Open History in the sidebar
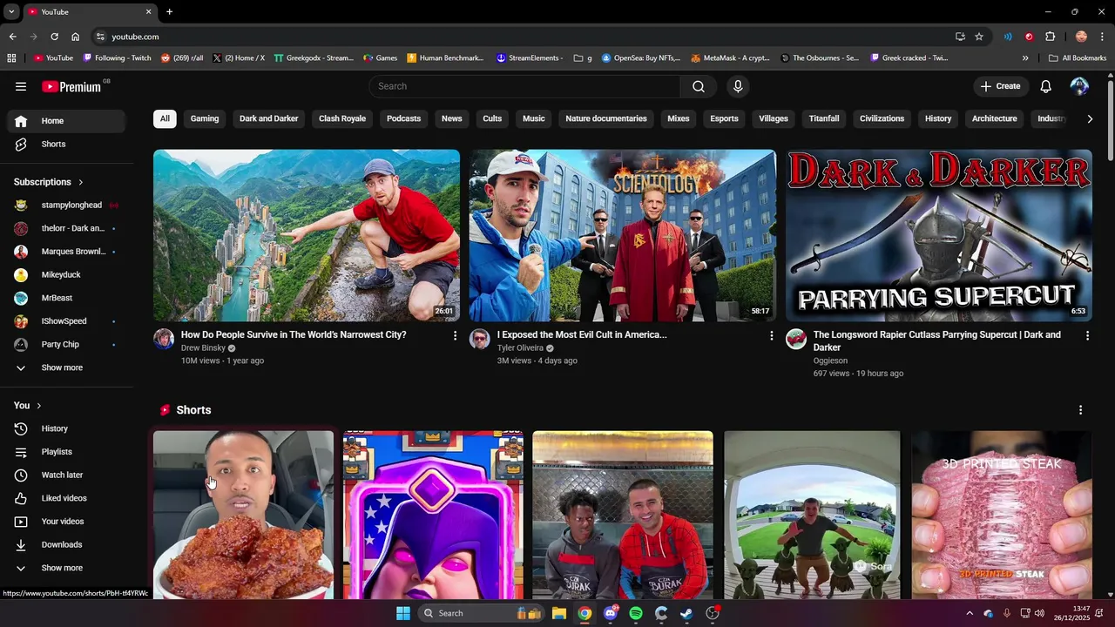 66,428
